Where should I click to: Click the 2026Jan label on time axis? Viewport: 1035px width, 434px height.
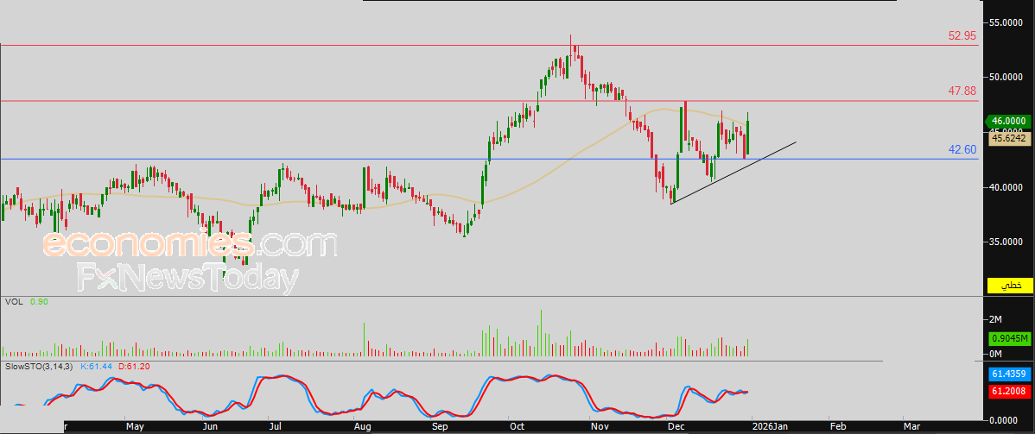(x=770, y=426)
